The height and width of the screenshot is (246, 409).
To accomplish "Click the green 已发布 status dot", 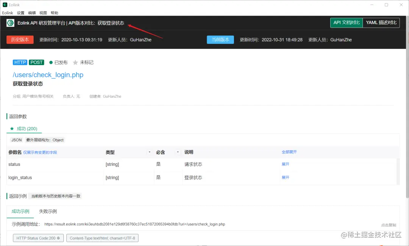I will [x=51, y=62].
